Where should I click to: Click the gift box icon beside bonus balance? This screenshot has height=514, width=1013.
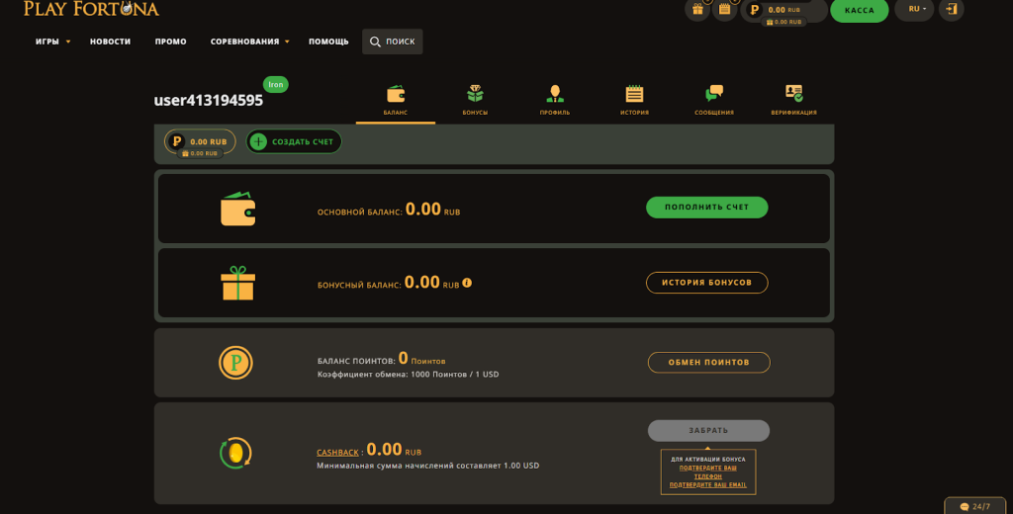pos(237,283)
